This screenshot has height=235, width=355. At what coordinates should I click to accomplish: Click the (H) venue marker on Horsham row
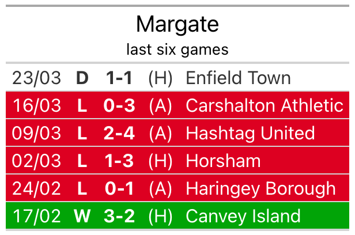coord(160,161)
